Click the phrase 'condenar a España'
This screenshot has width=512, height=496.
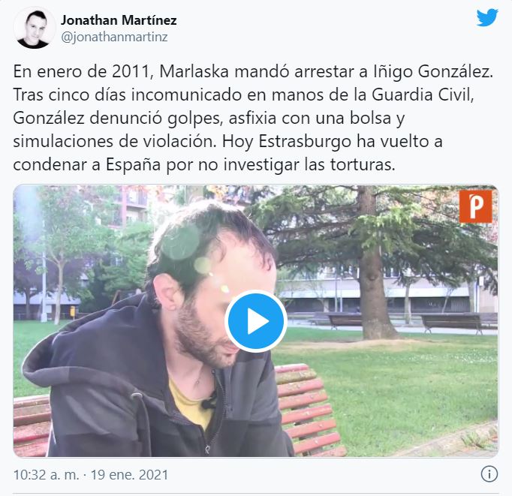coord(87,165)
